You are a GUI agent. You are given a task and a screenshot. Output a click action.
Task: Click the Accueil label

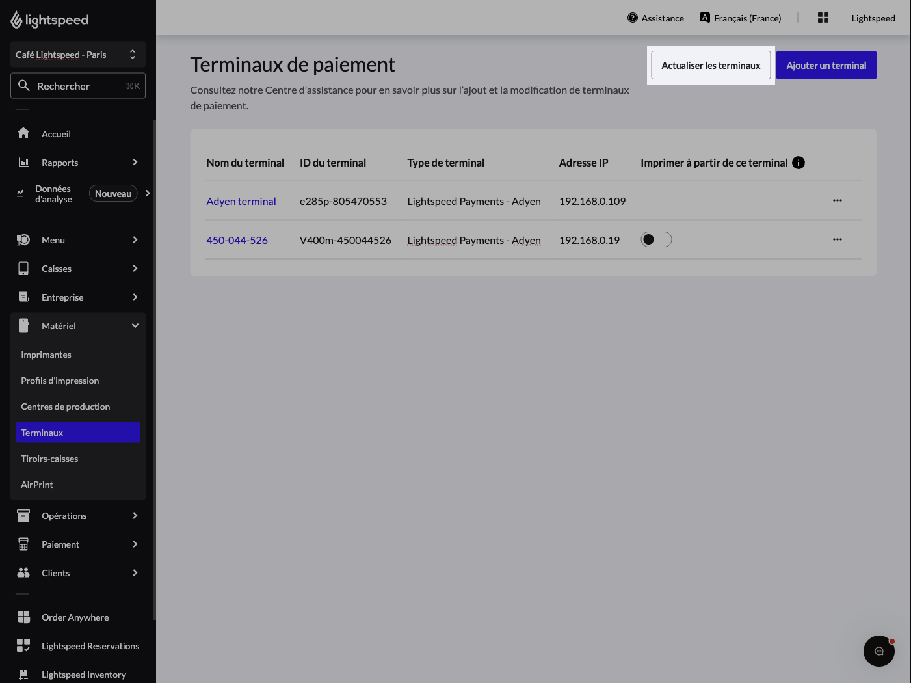point(56,134)
